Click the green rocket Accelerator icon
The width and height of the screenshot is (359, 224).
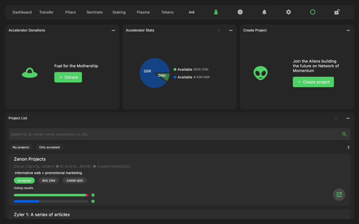coord(216,12)
